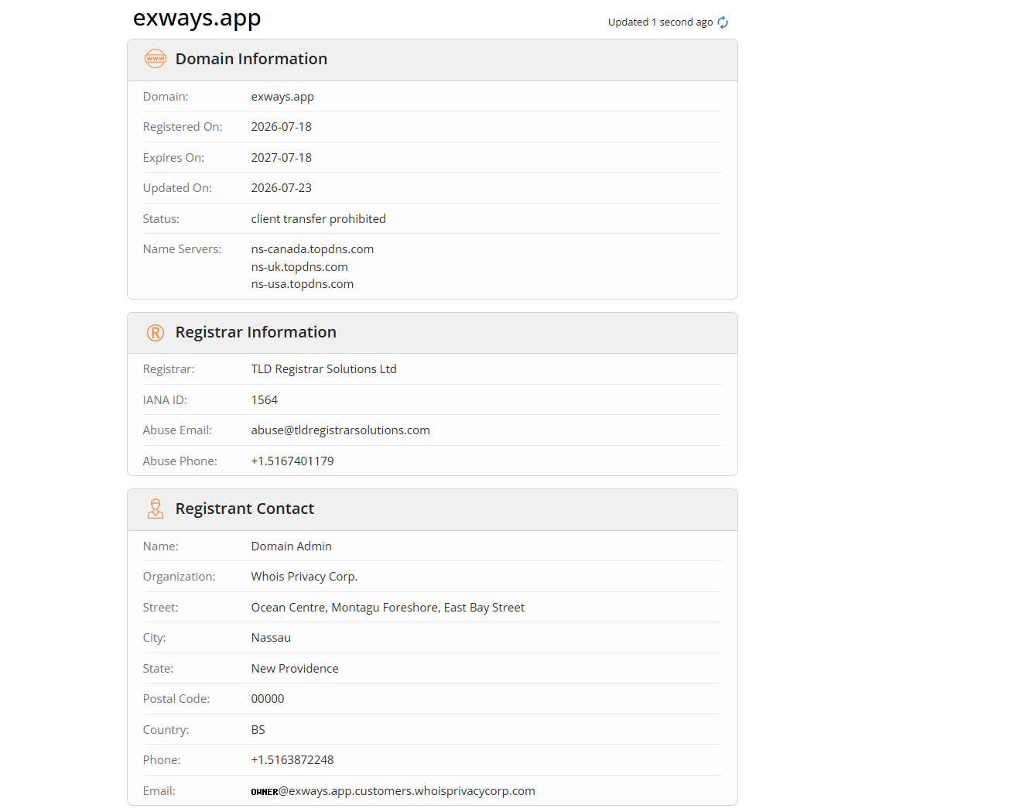
Task: Click the Domain Information heading
Action: tap(251, 59)
